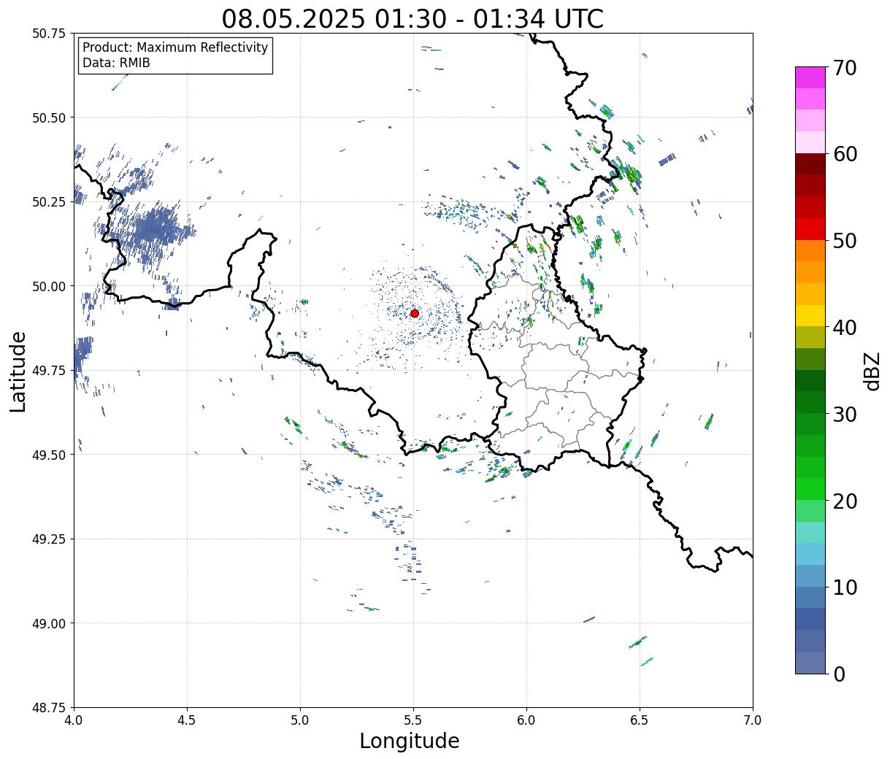Click the colorbar tick label '10'
This screenshot has width=890, height=759.
point(845,587)
